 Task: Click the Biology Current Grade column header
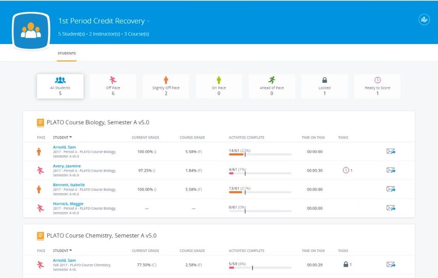145,137
